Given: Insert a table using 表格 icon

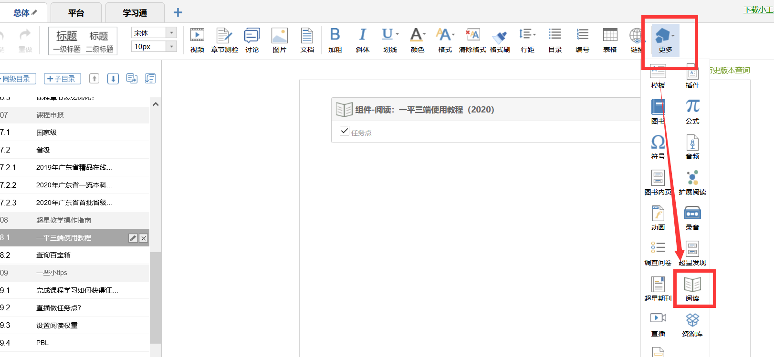Looking at the screenshot, I should [610, 40].
